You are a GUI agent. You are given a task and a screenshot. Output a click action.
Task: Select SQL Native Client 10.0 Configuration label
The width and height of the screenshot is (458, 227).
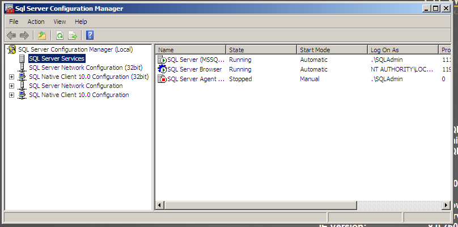tap(79, 95)
